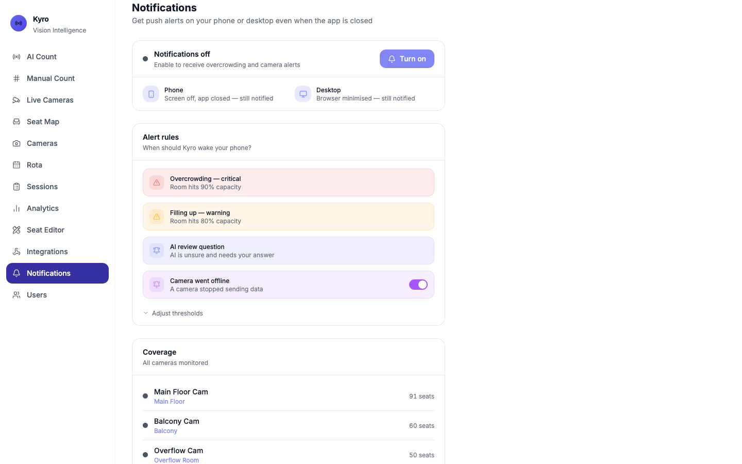Click the "91 seats" value
The height and width of the screenshot is (464, 742).
point(421,396)
